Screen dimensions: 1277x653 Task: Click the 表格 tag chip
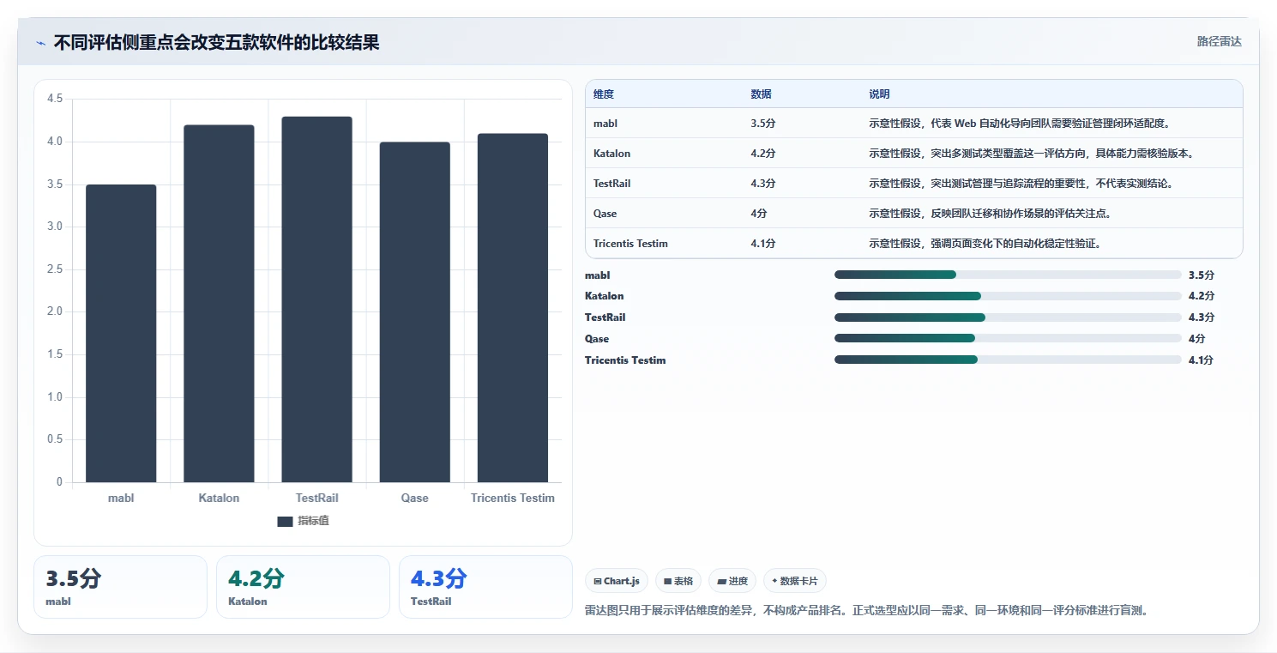pos(678,581)
